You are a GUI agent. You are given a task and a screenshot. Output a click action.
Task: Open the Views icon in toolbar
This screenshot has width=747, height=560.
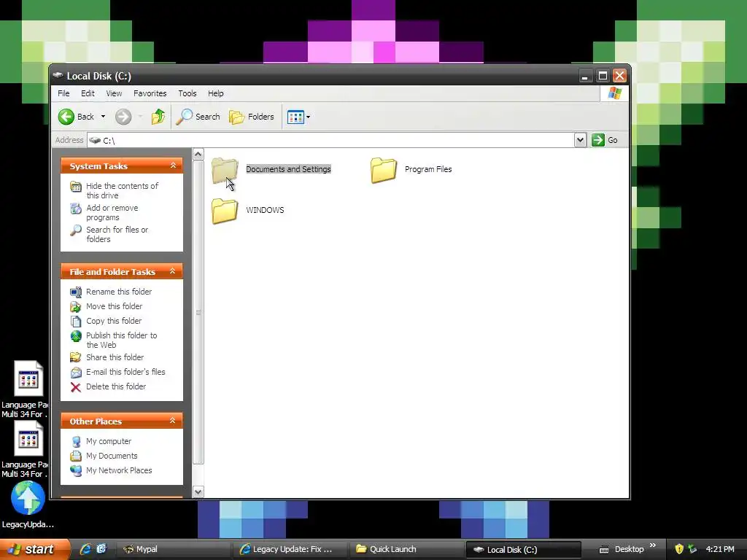295,117
